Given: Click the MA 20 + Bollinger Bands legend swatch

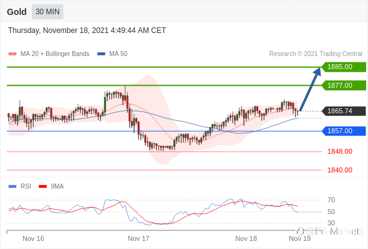Looking at the screenshot, I should (x=12, y=54).
